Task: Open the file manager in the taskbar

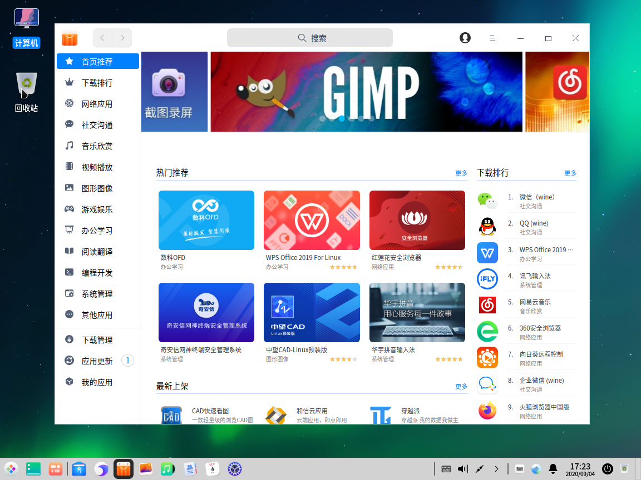Action: (79, 469)
